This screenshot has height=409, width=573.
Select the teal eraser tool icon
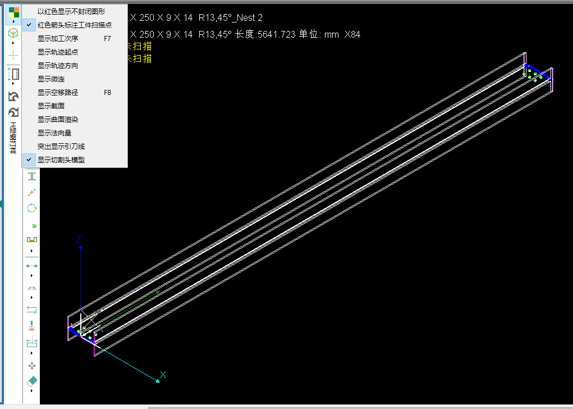32,381
